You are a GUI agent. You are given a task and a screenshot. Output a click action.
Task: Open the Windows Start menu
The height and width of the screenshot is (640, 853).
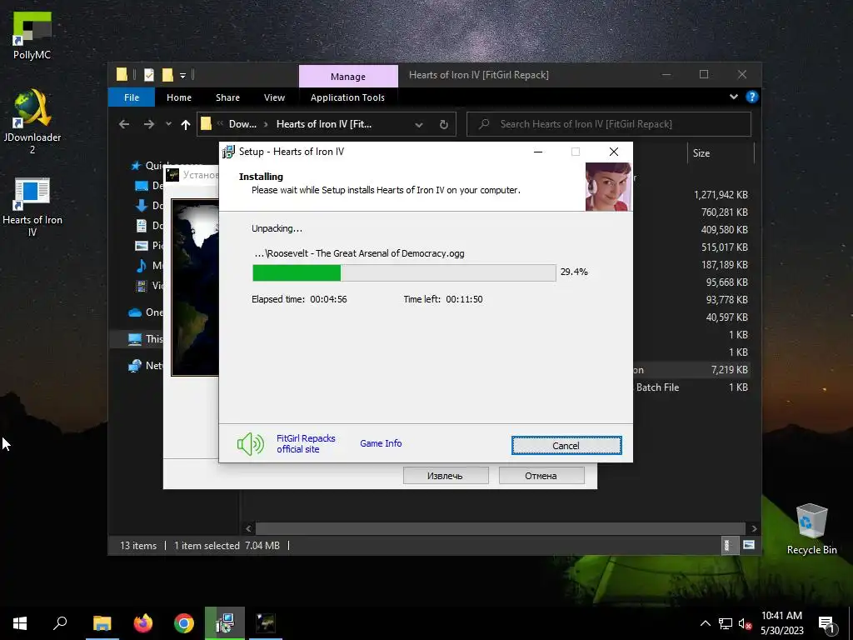(x=20, y=623)
